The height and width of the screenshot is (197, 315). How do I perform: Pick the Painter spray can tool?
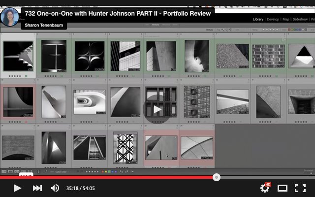[38, 171]
